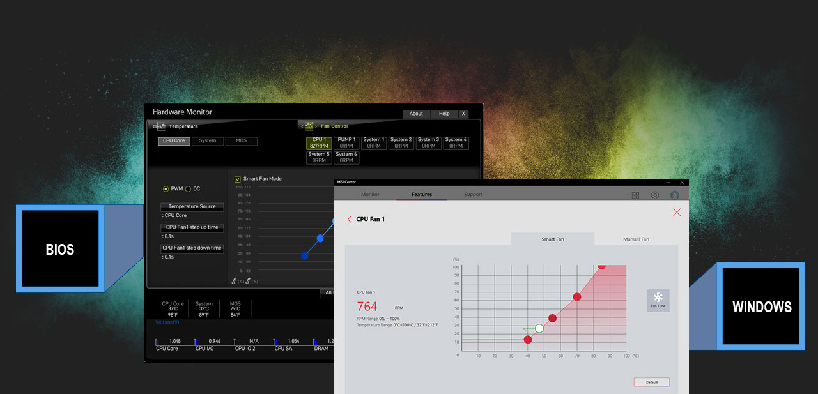Switch to the Support tab in MSI Center

(x=474, y=195)
